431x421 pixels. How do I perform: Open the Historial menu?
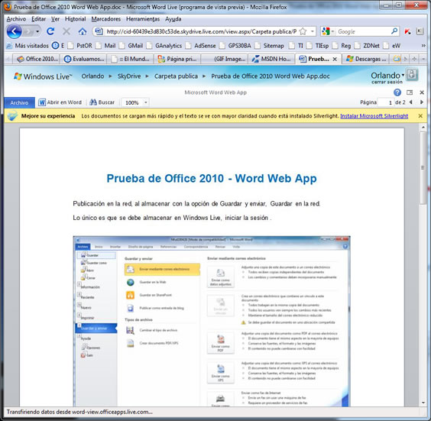pos(76,19)
